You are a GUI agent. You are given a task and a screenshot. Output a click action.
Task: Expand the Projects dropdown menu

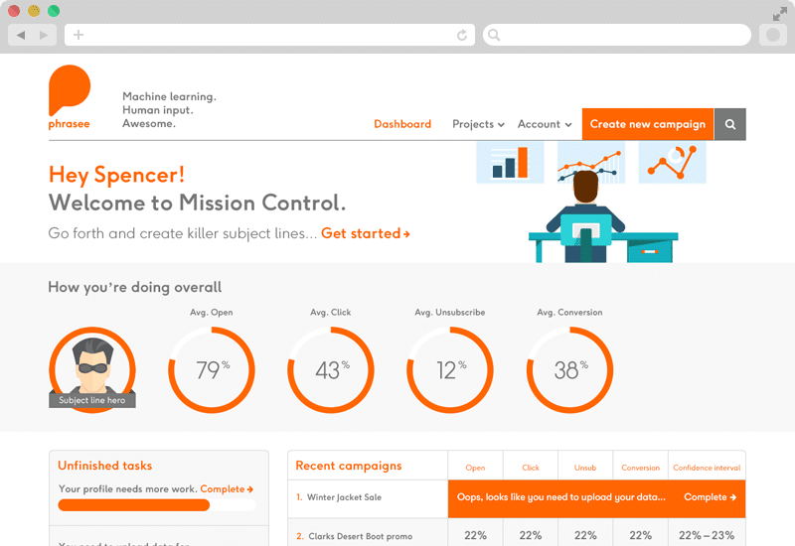478,124
